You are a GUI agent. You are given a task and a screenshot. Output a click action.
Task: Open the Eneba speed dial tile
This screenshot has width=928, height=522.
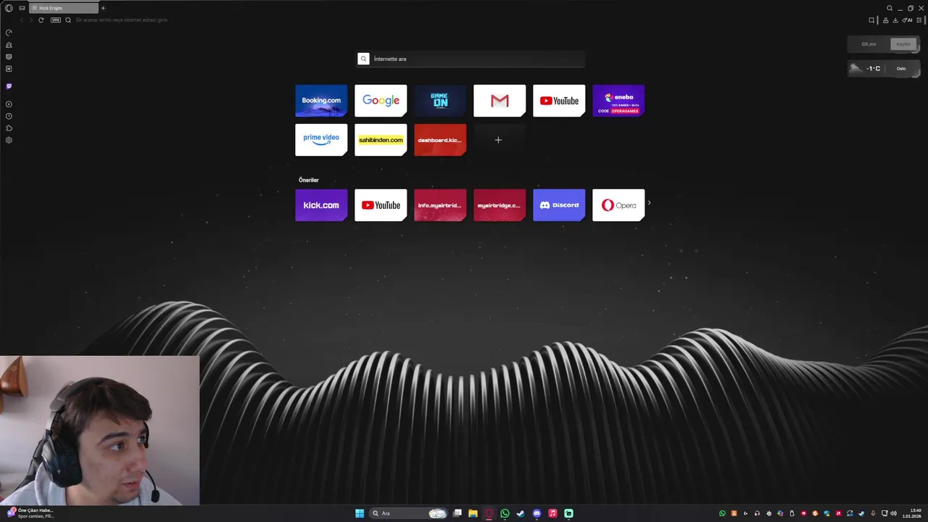click(x=618, y=101)
